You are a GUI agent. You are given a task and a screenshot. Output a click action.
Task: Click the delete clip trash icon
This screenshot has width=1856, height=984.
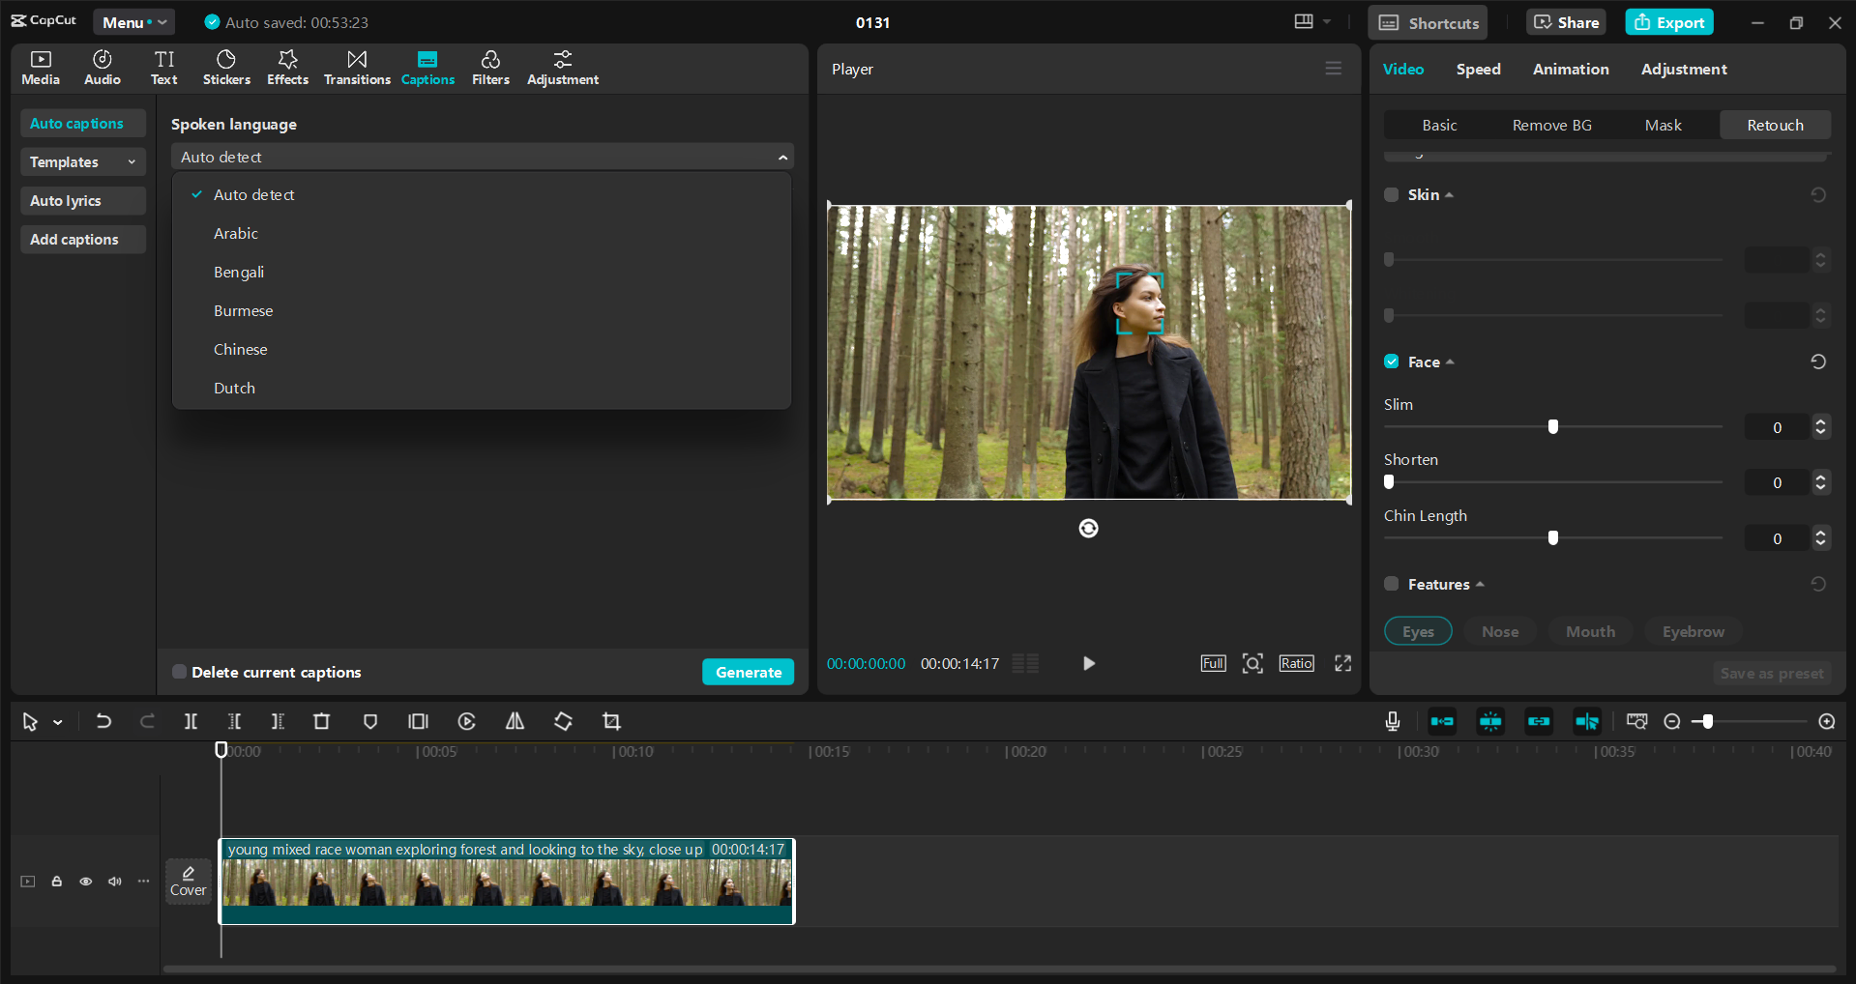[322, 722]
